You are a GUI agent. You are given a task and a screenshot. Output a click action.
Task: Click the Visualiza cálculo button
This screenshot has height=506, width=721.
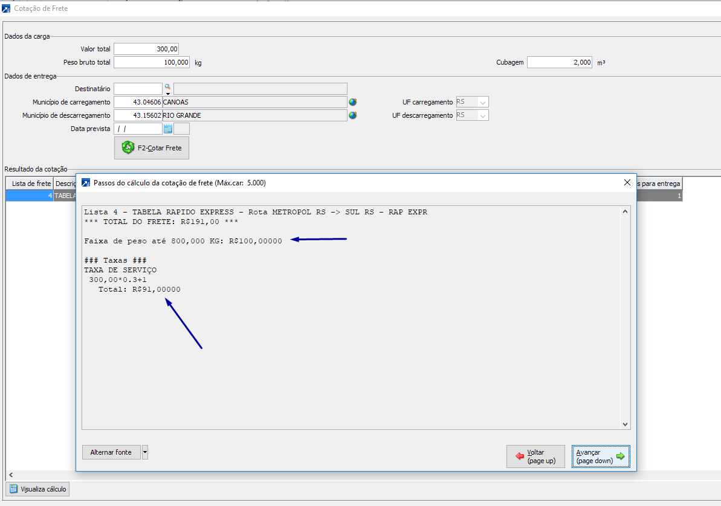pyautogui.click(x=37, y=489)
